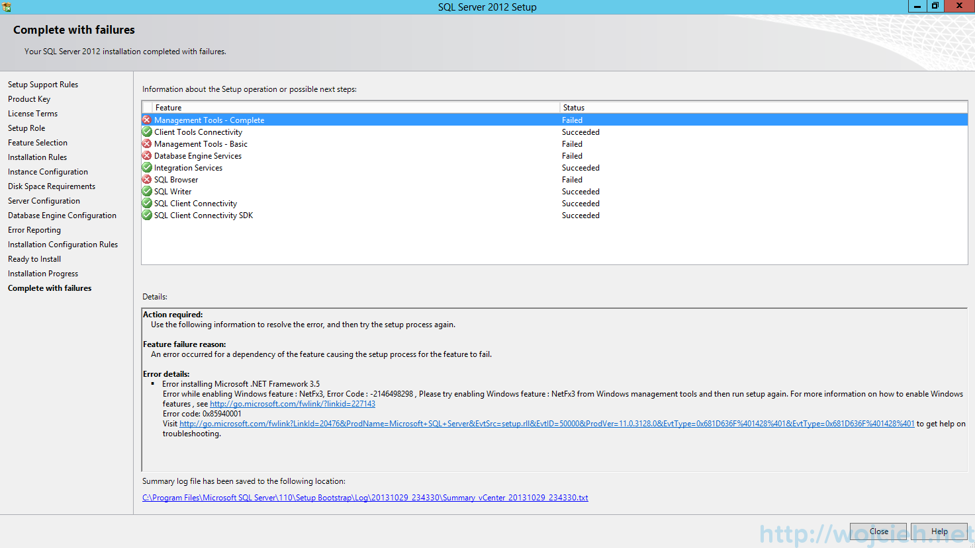Select Disk Space Requirements step
This screenshot has height=548, width=975.
[52, 186]
